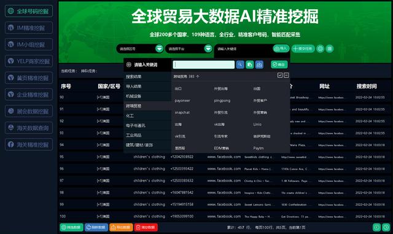
Task: Click the 序号 column header
Action: click(x=66, y=86)
